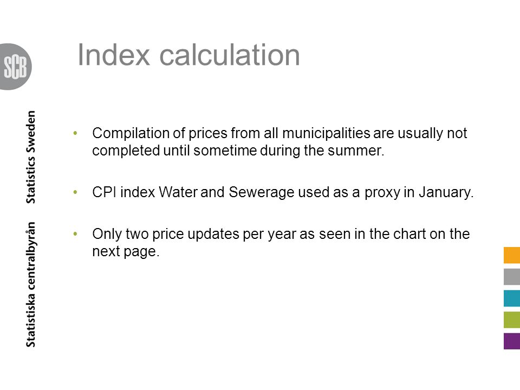
Task: Select the teal color square
Action: pyautogui.click(x=512, y=298)
